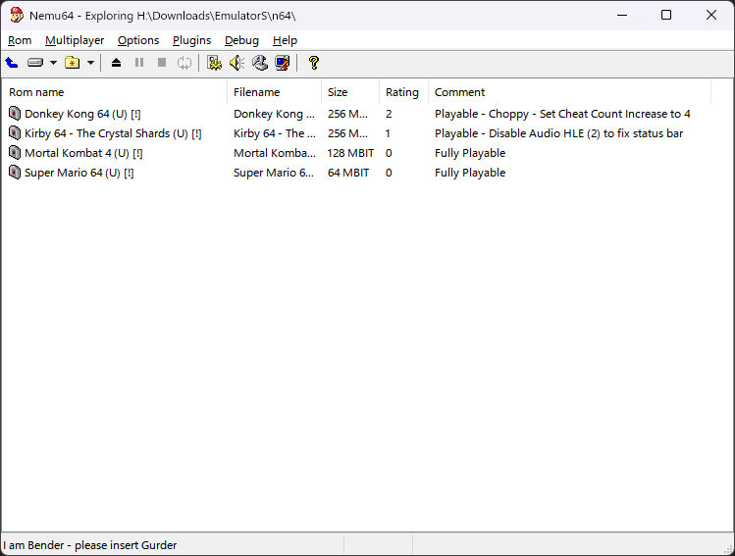Select Kirby 64 - The Crystal Shards rom
735x556 pixels.
coord(113,133)
